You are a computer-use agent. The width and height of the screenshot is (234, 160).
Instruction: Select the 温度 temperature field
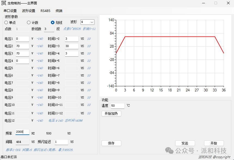click(118, 106)
